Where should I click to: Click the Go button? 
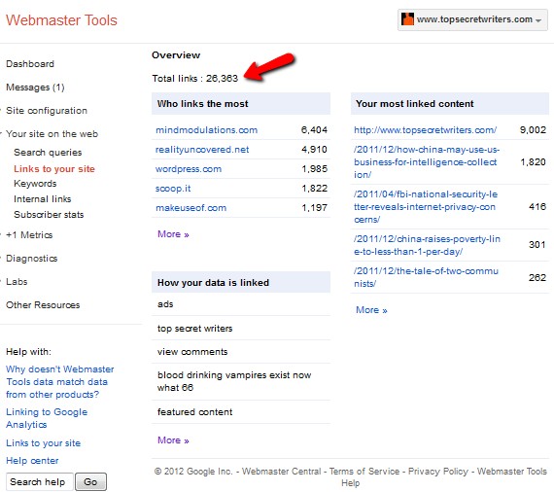coord(90,481)
